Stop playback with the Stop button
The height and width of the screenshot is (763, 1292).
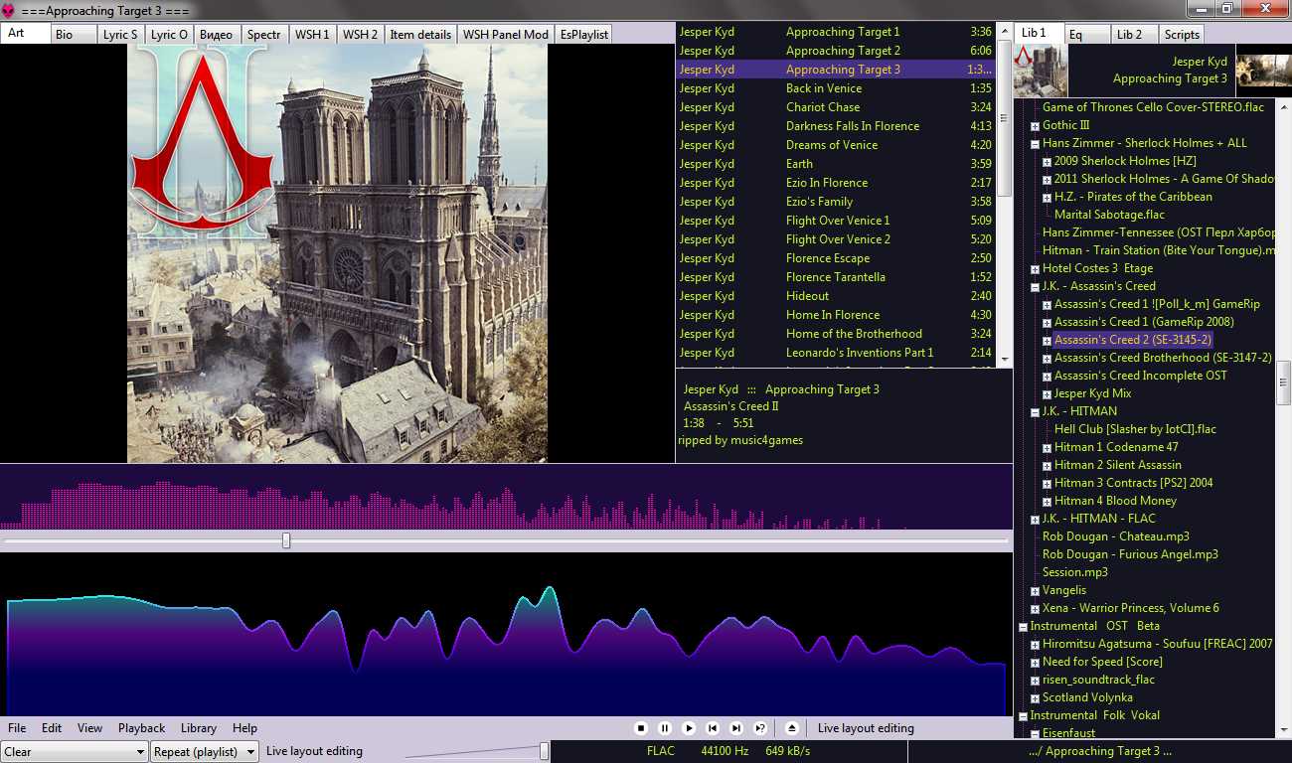tap(641, 728)
